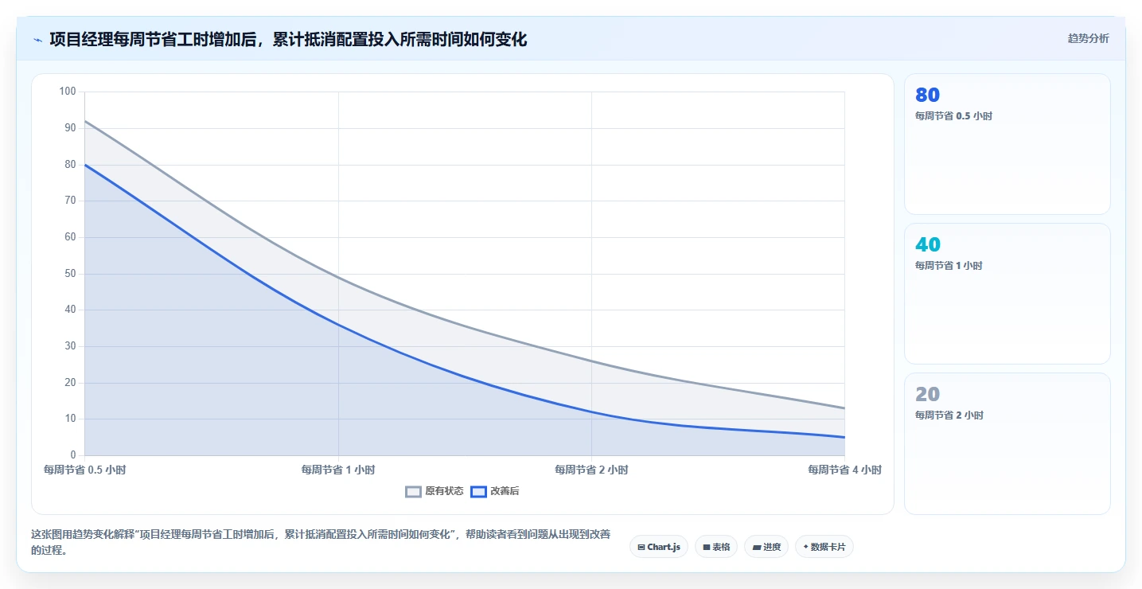Click the 数据卡片 tag
This screenshot has width=1142, height=589.
[x=824, y=547]
